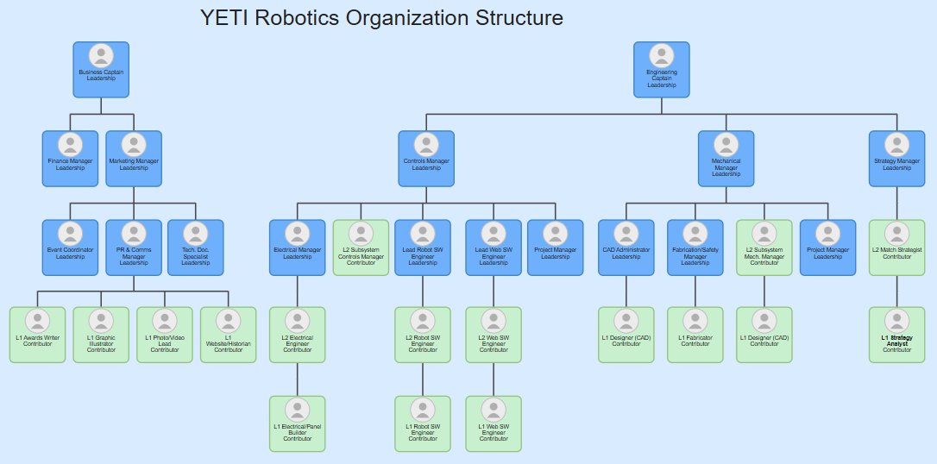937x464 pixels.
Task: Select the L2 Subsystem Controls Manager box
Action: coord(361,248)
